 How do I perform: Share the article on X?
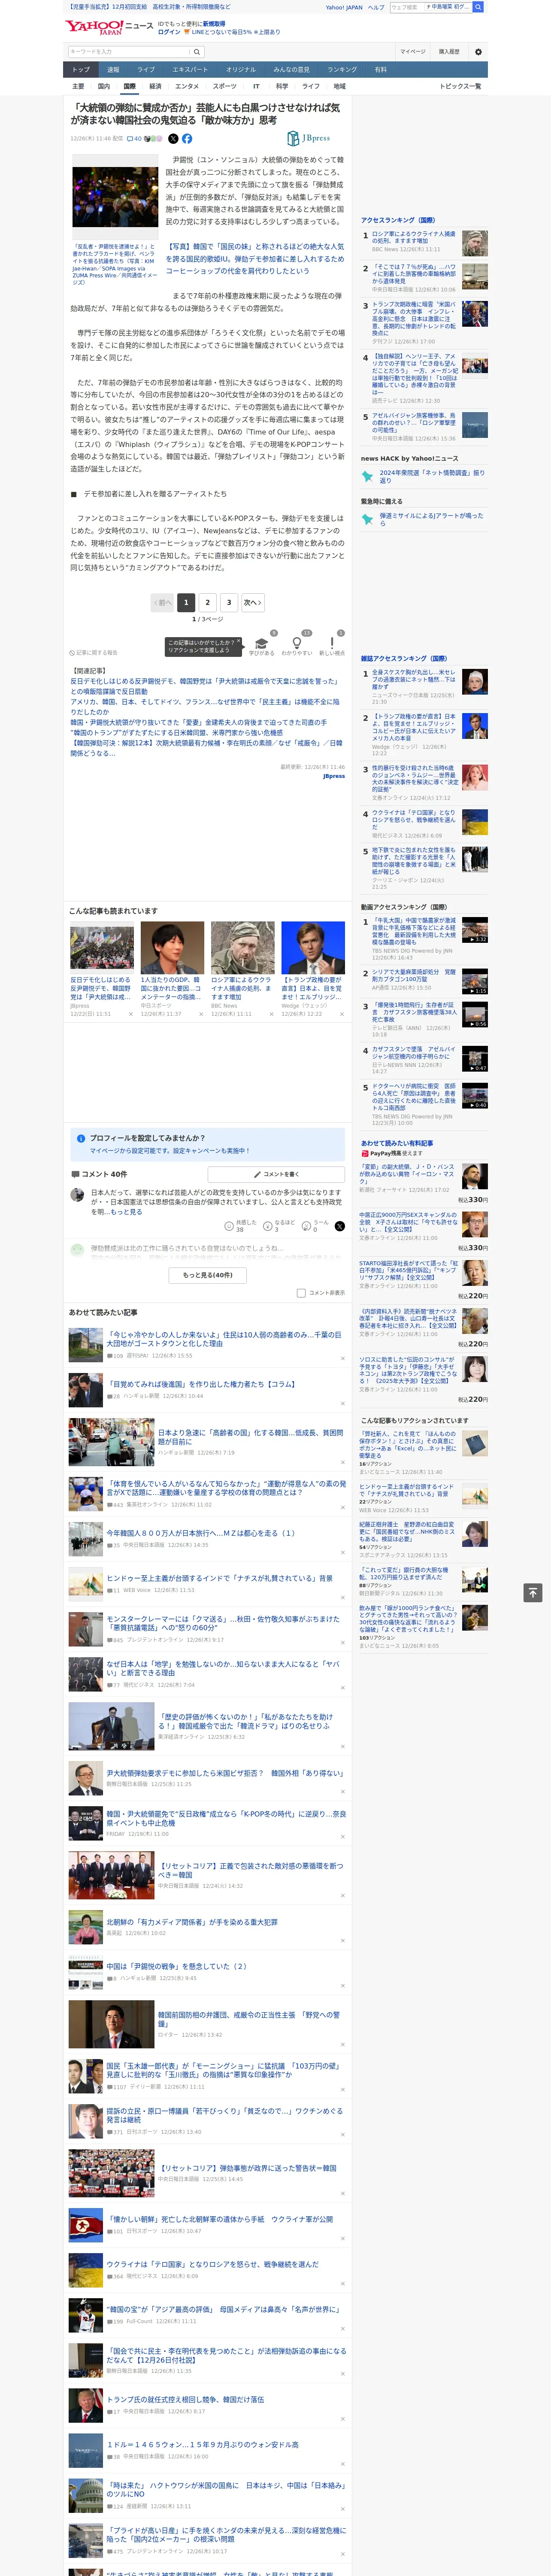173,139
